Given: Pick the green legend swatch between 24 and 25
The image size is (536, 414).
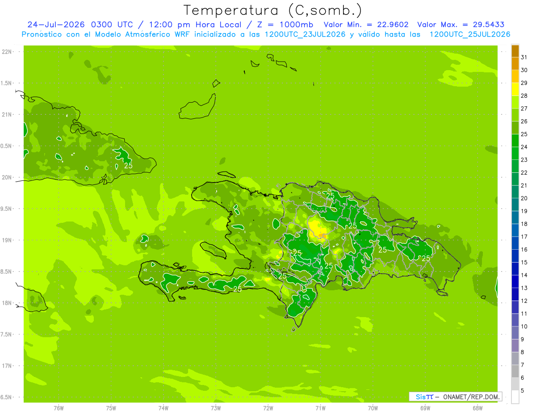Looking at the screenshot, I should 515,141.
